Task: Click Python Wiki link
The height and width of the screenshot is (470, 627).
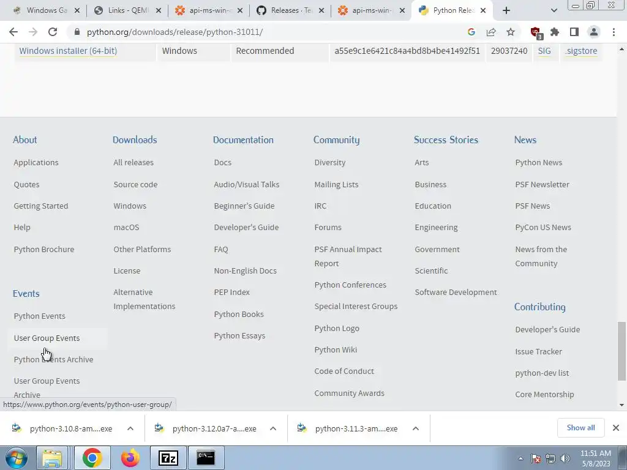Action: coord(336,349)
